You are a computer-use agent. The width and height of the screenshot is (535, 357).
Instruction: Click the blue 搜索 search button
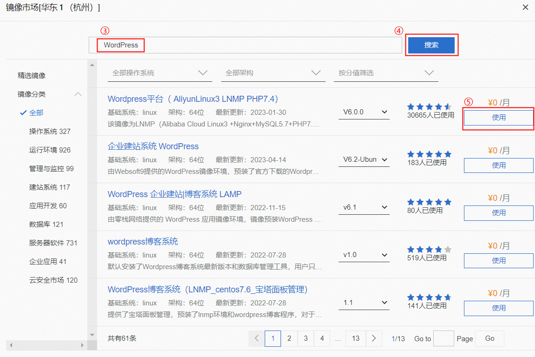pyautogui.click(x=431, y=45)
